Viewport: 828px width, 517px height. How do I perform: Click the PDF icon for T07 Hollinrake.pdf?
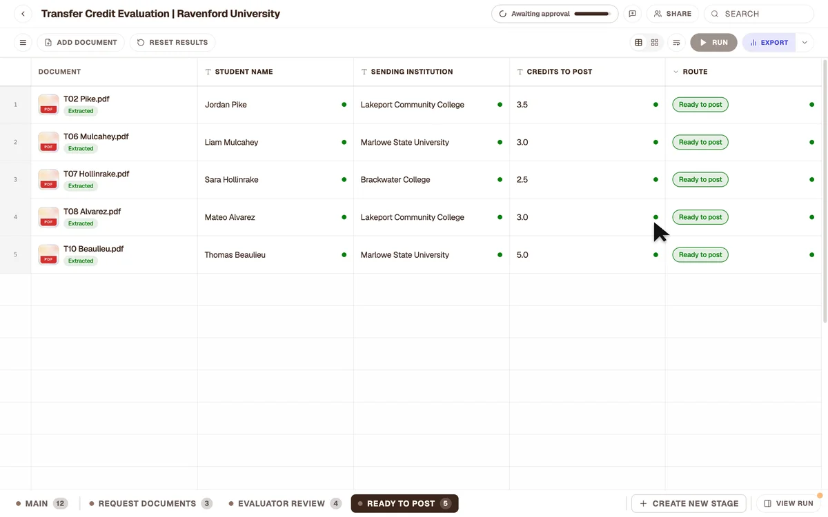(48, 180)
